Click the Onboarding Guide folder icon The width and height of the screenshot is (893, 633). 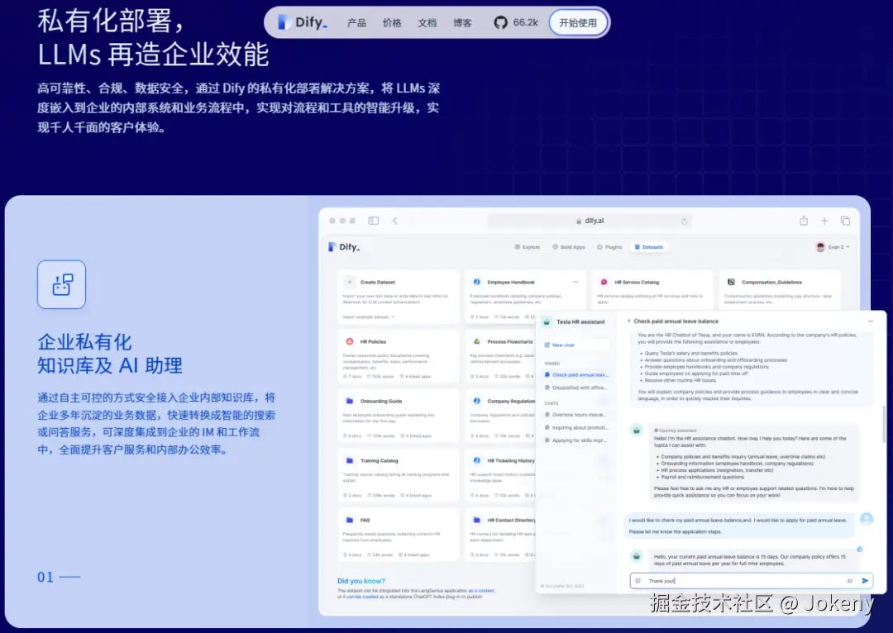[x=350, y=402]
